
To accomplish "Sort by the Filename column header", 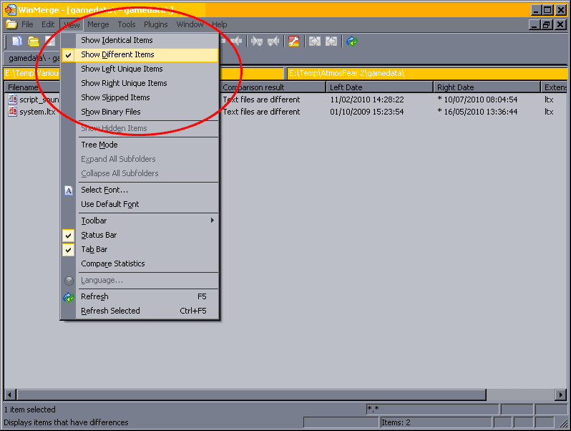I will [x=32, y=87].
